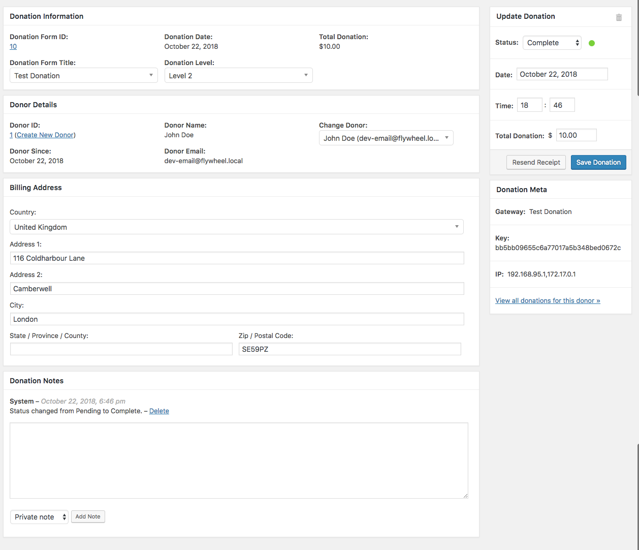
Task: Focus the Address 1 input field
Action: click(x=237, y=258)
